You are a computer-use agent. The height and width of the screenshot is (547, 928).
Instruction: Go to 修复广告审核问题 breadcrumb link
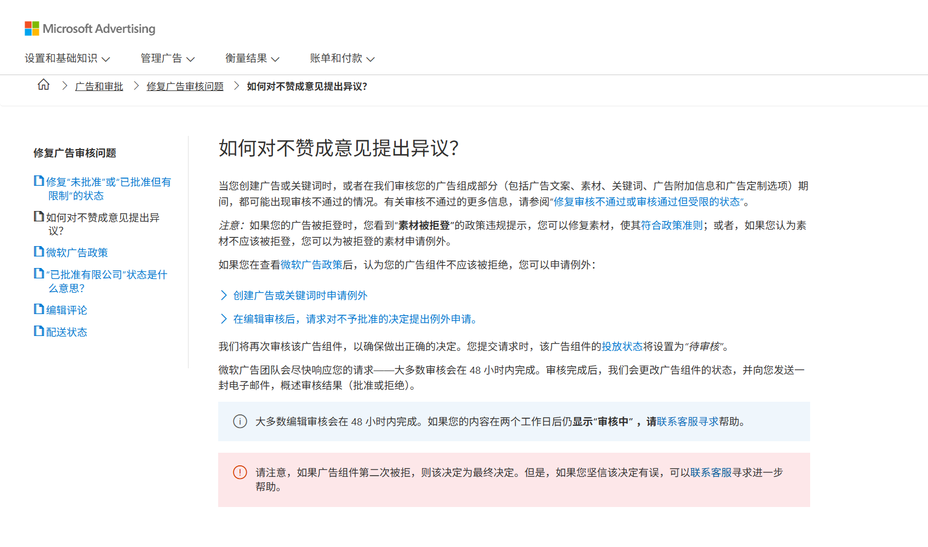click(x=185, y=87)
